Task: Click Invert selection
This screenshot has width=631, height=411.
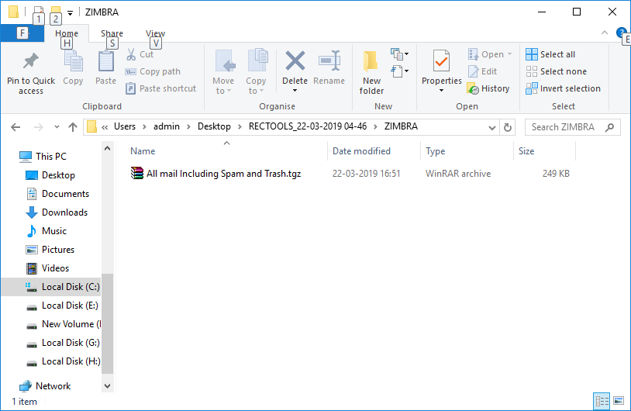Action: [563, 88]
